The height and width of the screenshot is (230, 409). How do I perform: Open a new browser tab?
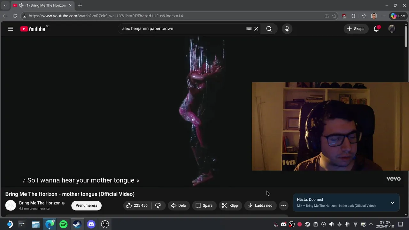pos(80,5)
